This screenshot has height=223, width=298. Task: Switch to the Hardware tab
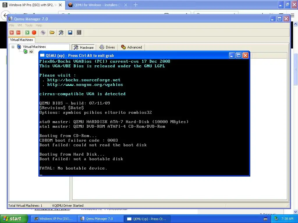pos(84,47)
